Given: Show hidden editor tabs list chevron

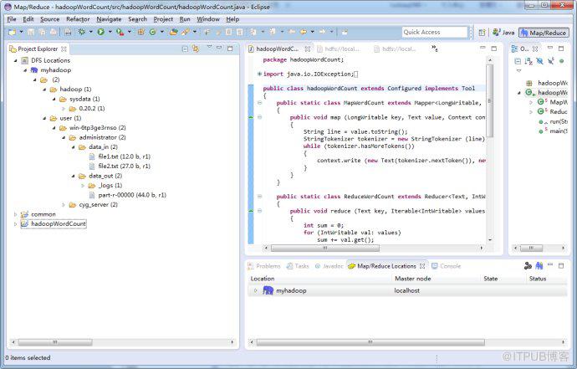Looking at the screenshot, I should coord(435,49).
